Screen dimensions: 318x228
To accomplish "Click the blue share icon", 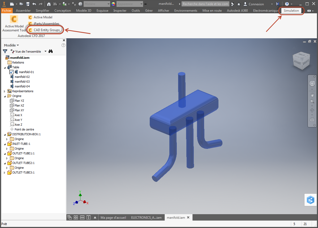I will point(311,200).
